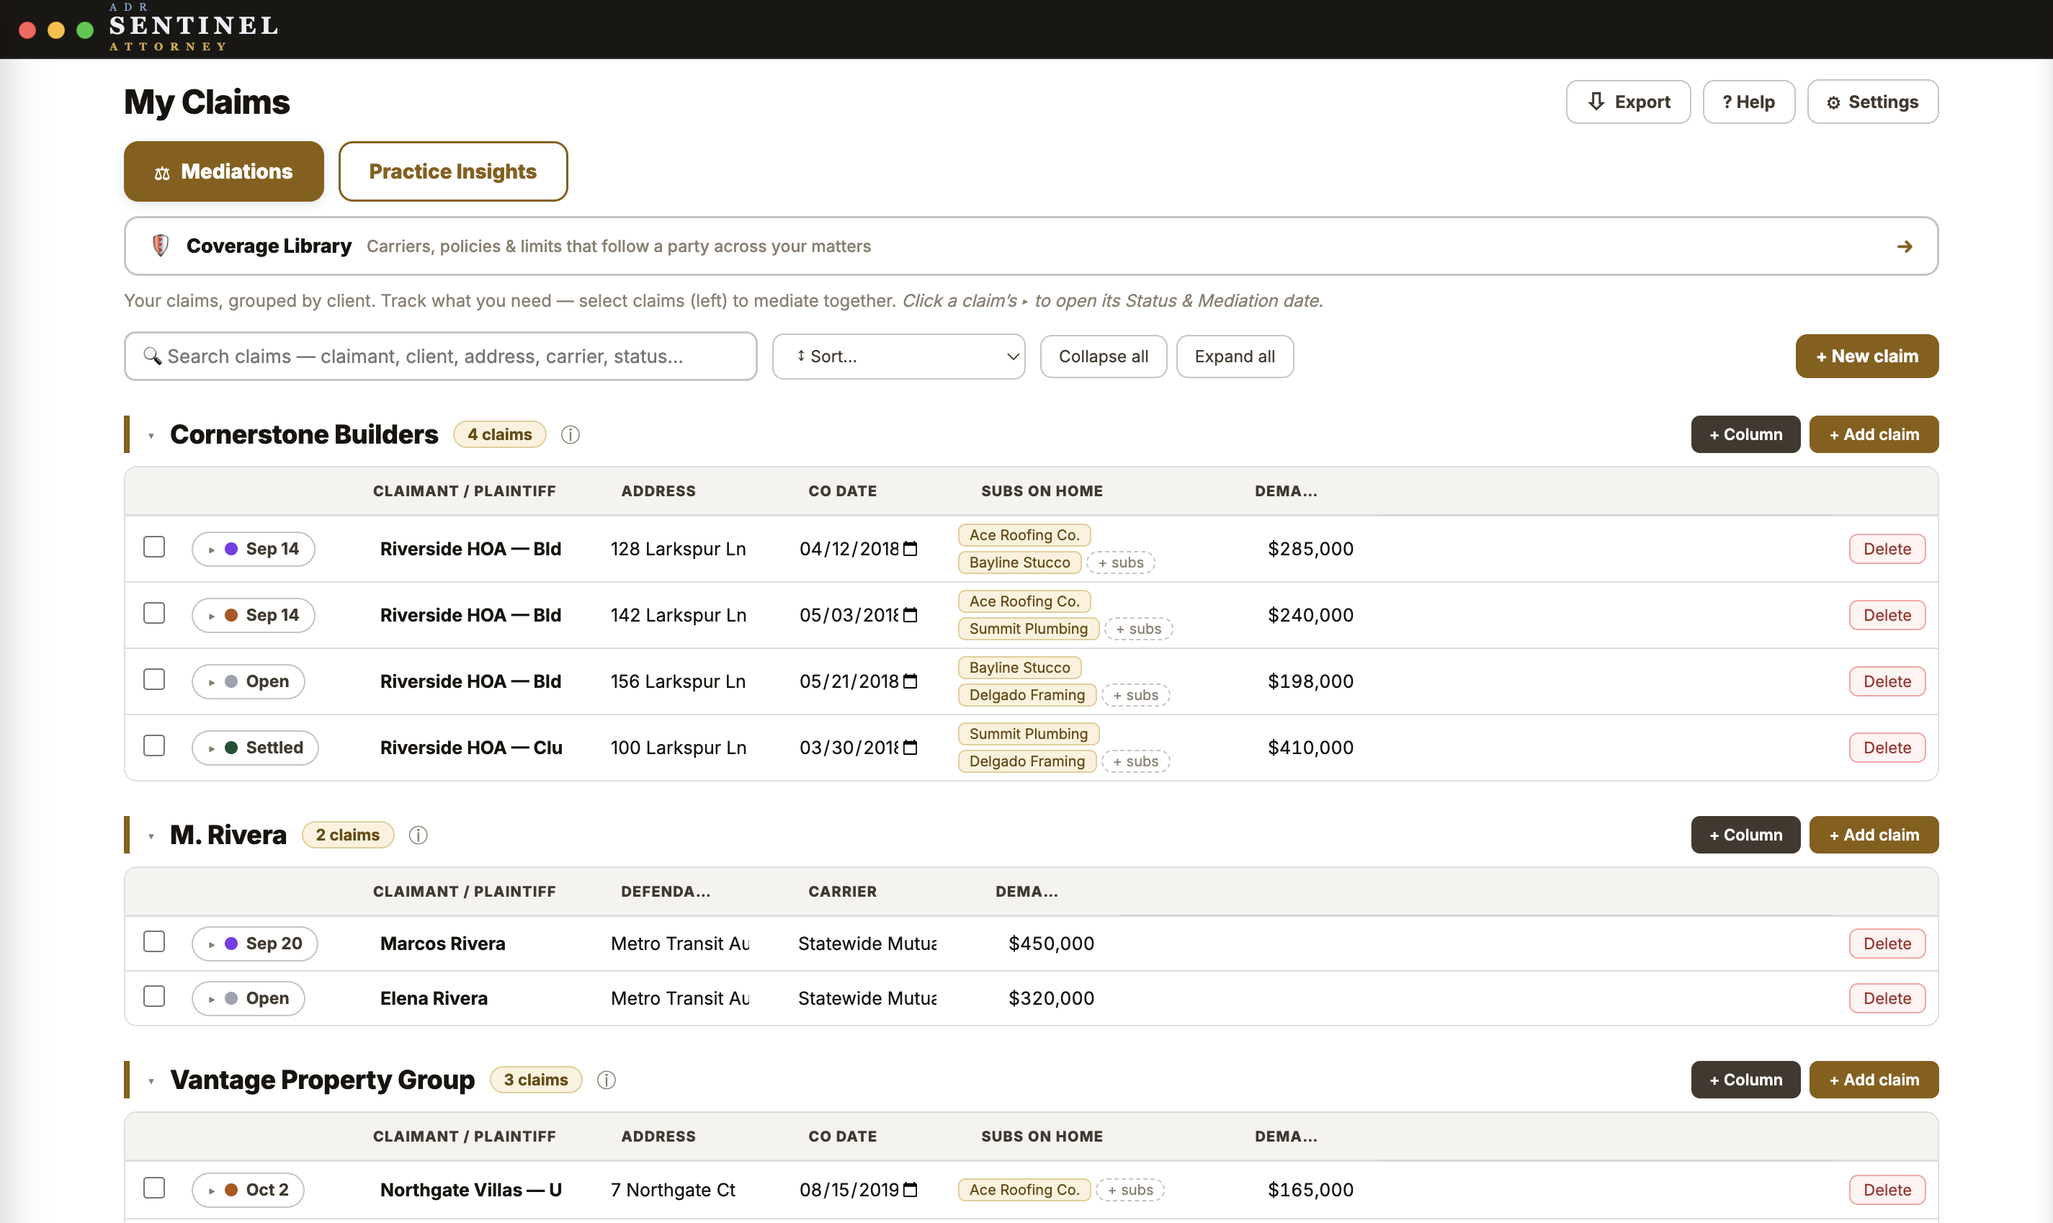Viewport: 2053px width, 1223px height.
Task: Click the 4 claims badge
Action: [x=499, y=434]
